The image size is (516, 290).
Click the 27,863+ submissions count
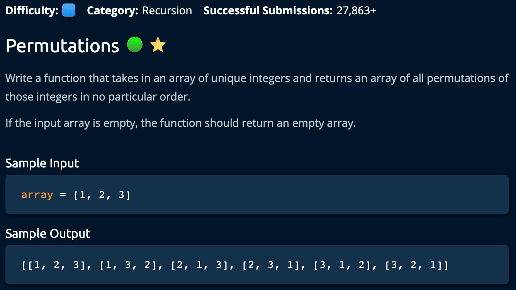pyautogui.click(x=356, y=10)
